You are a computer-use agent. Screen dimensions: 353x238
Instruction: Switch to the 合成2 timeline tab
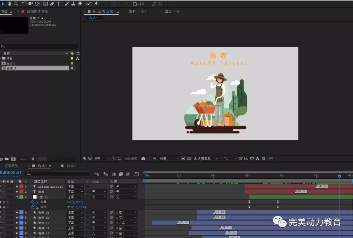point(71,166)
